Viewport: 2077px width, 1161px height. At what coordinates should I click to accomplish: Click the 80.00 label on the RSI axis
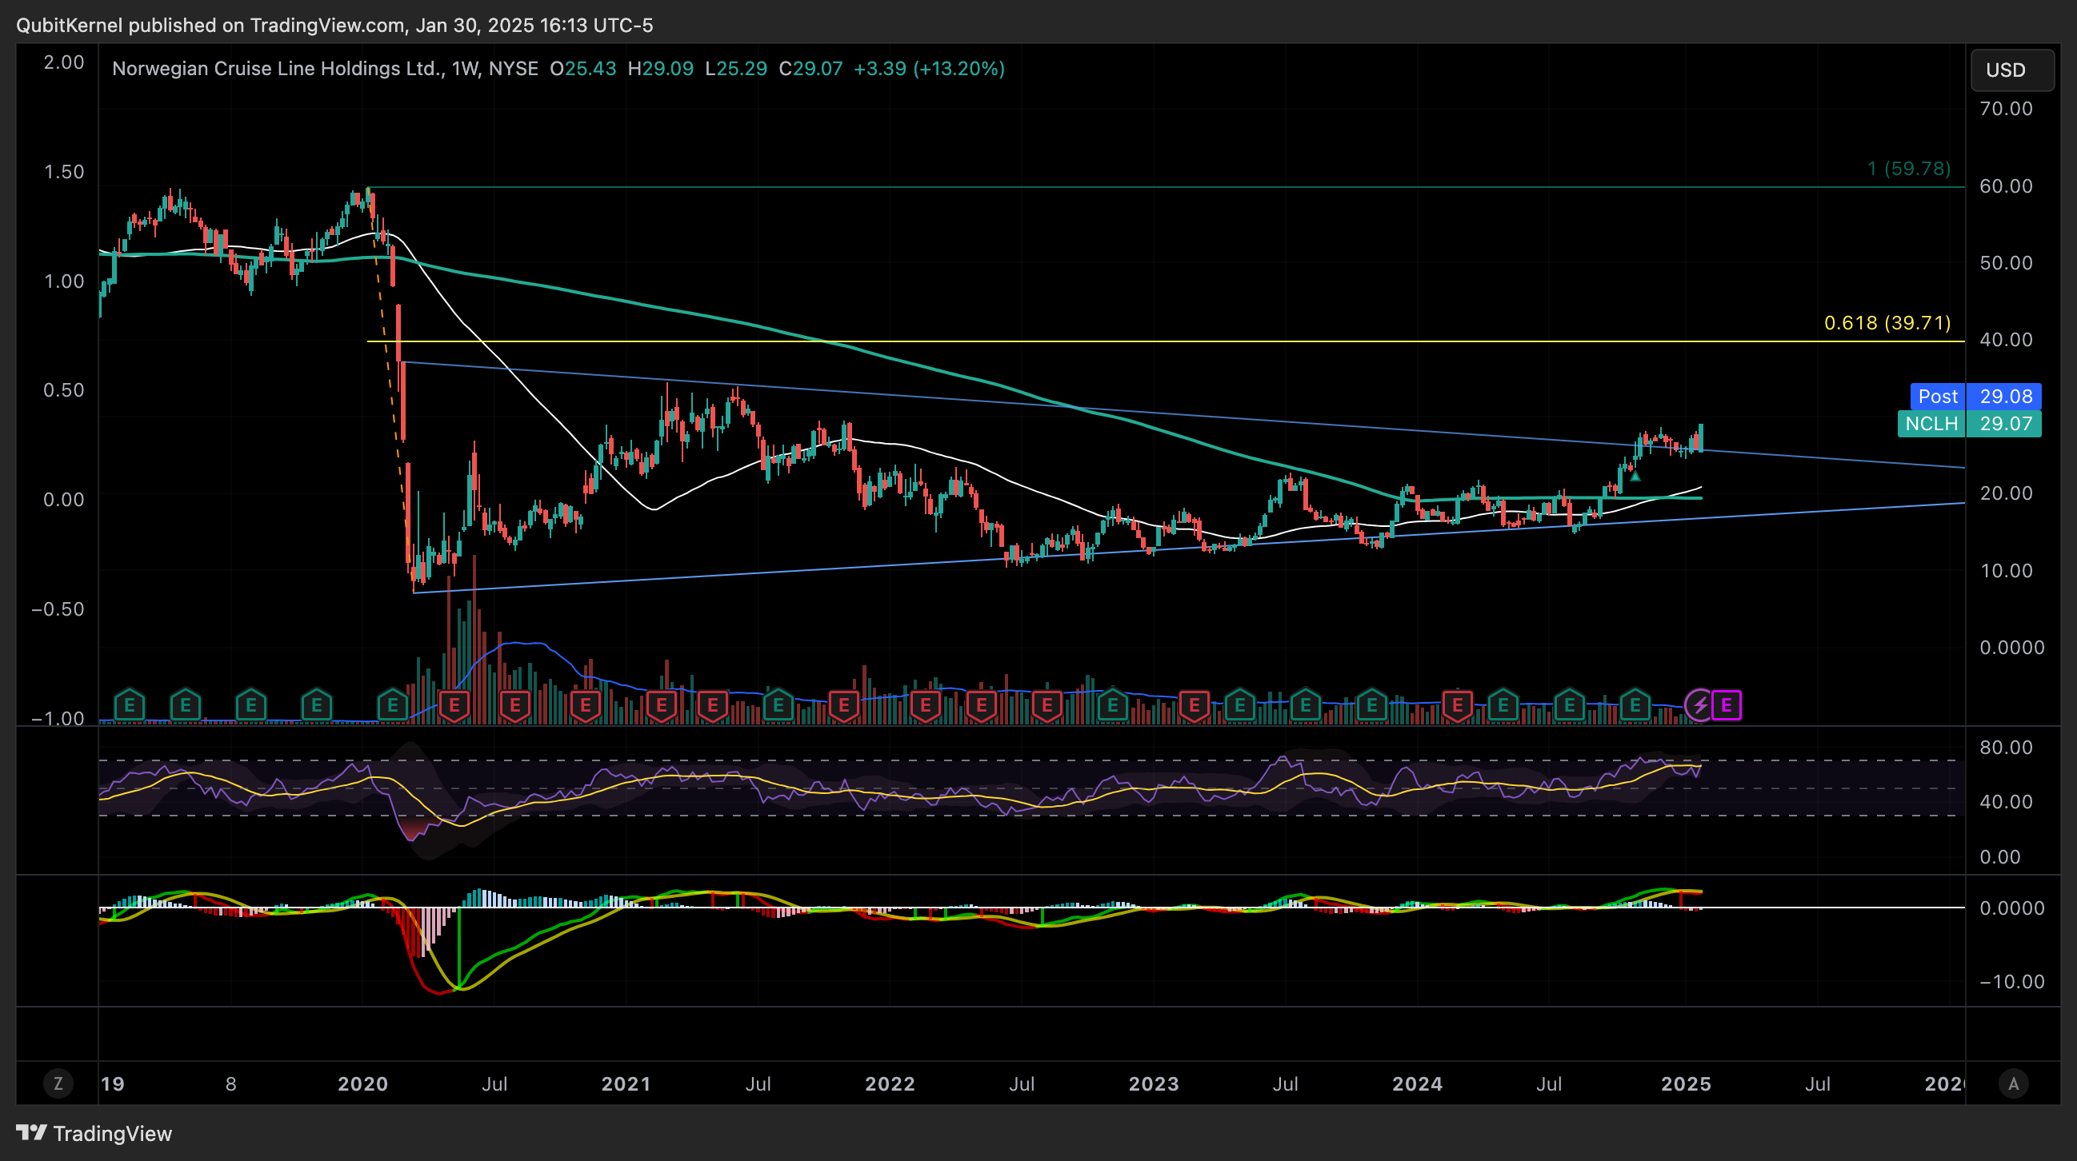tap(2006, 748)
